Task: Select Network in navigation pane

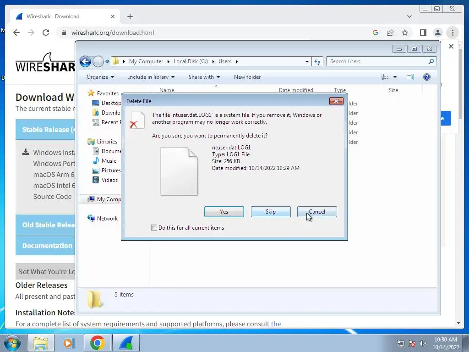Action: pos(103,219)
